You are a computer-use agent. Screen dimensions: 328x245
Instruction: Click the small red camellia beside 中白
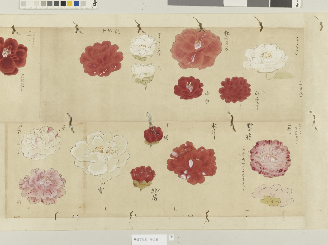pos(188,88)
